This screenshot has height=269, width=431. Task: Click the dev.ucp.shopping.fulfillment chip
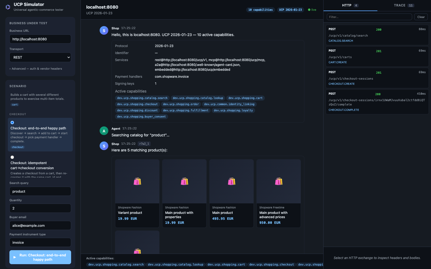click(186, 110)
